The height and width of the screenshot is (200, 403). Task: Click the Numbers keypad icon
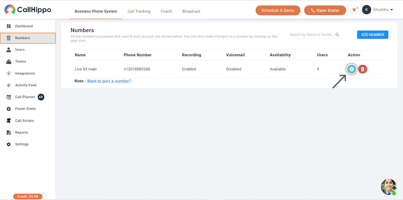(x=9, y=38)
